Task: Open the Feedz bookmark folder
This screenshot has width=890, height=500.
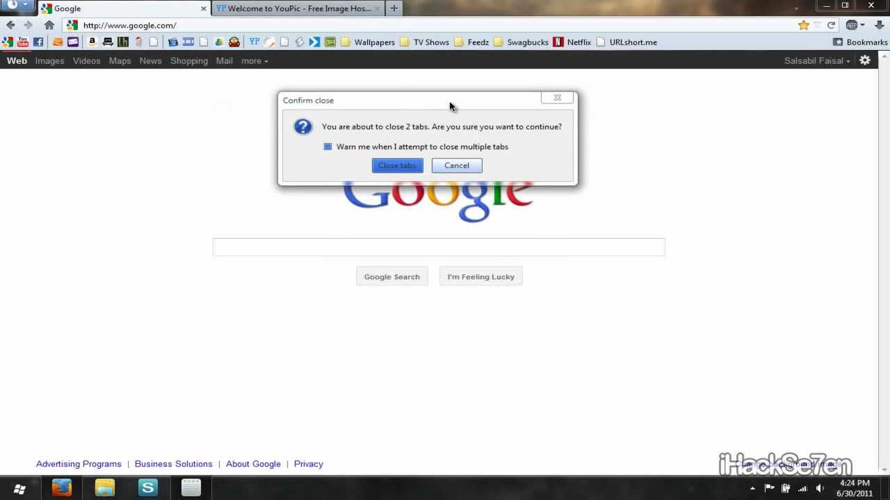Action: (x=471, y=42)
